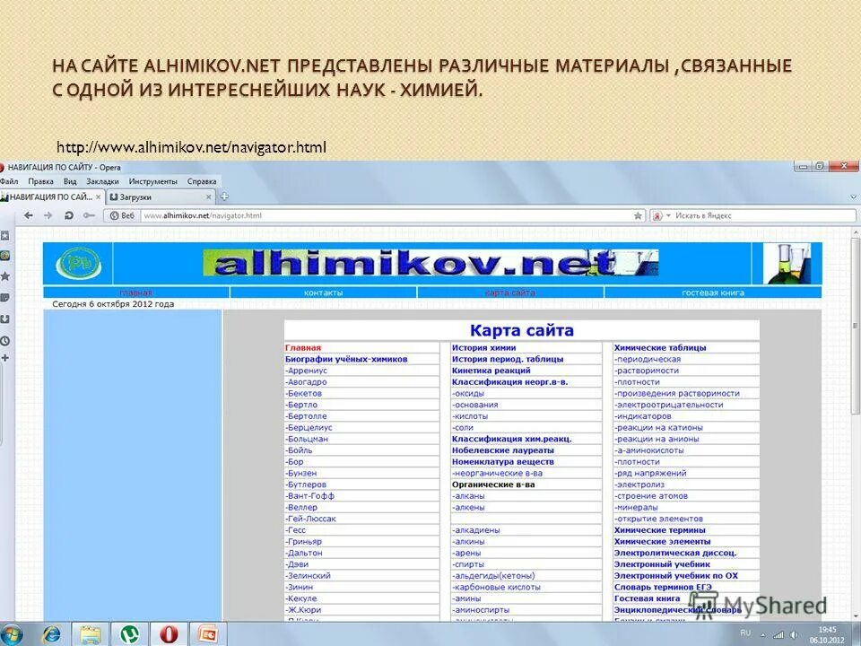Open Windows Explorer folder on taskbar
861x646 pixels.
click(90, 635)
